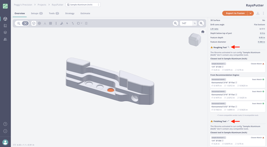Open external link icon of Roughing 1/4" 3F EM
The image size is (267, 147).
(222, 67)
